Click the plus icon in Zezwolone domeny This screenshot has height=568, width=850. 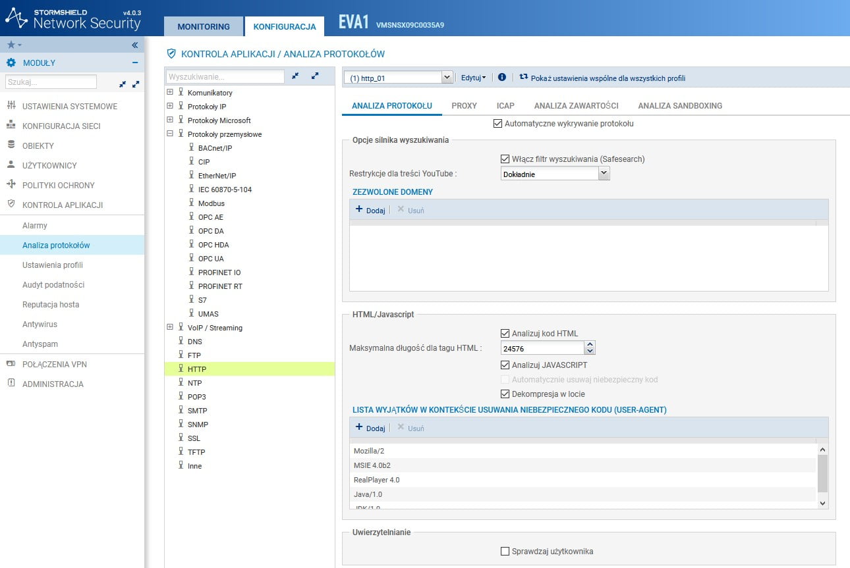(x=359, y=209)
